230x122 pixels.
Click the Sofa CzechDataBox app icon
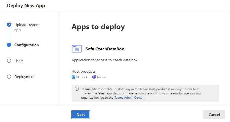click(x=77, y=49)
